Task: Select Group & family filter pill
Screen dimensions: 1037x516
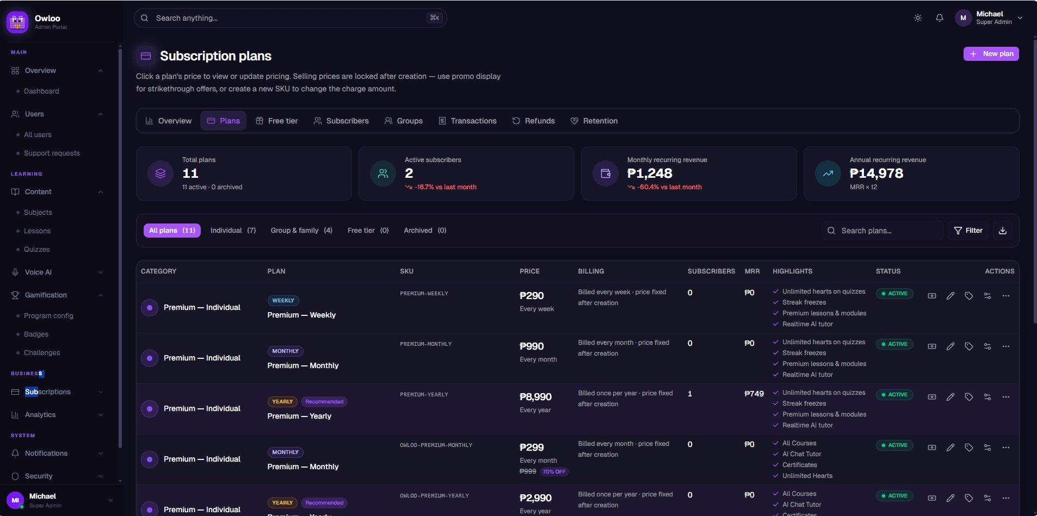Action: [301, 231]
